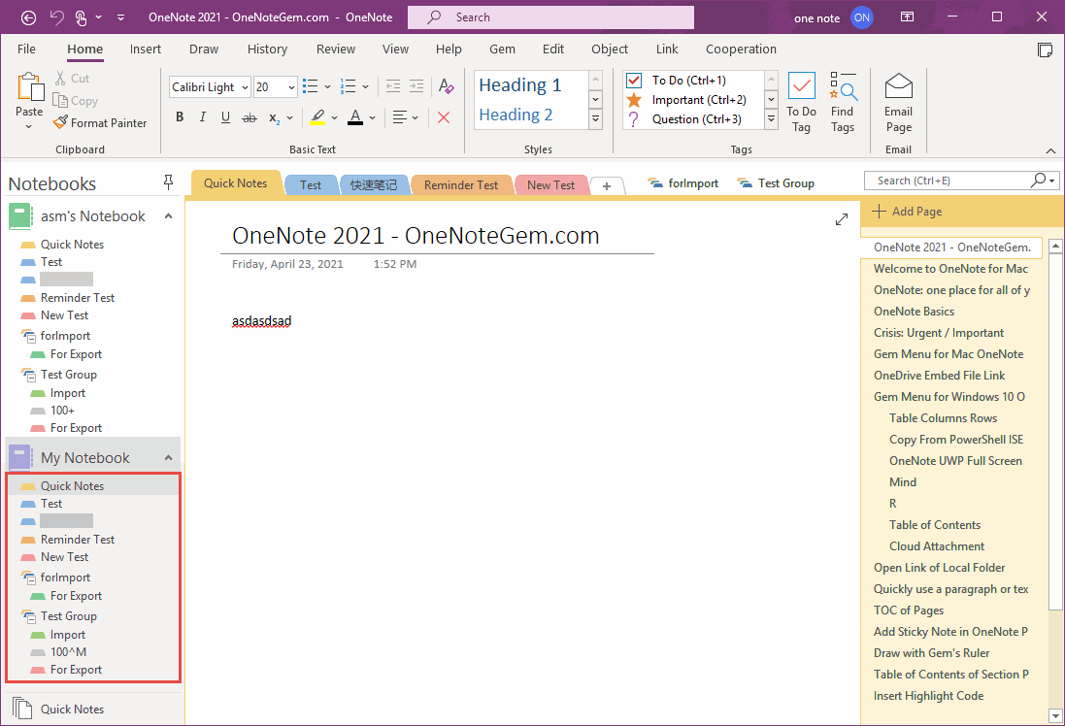Pin the Notebooks pane
The height and width of the screenshot is (726, 1065).
click(x=168, y=181)
